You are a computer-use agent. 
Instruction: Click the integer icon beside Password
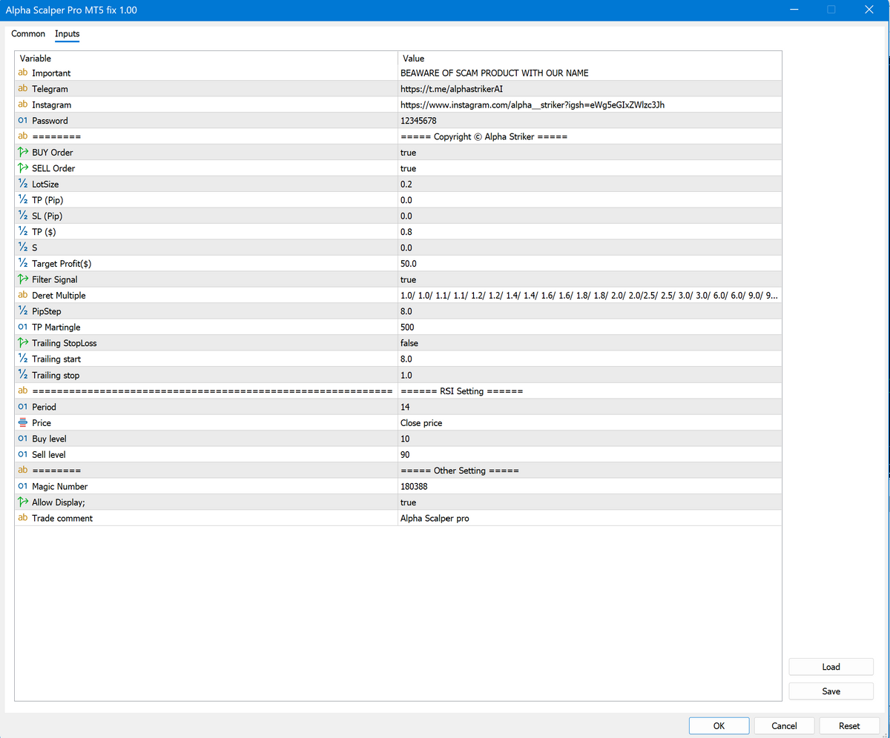[x=22, y=121]
